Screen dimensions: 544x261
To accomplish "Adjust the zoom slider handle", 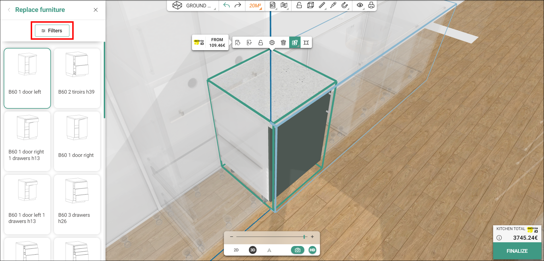I will coord(304,237).
